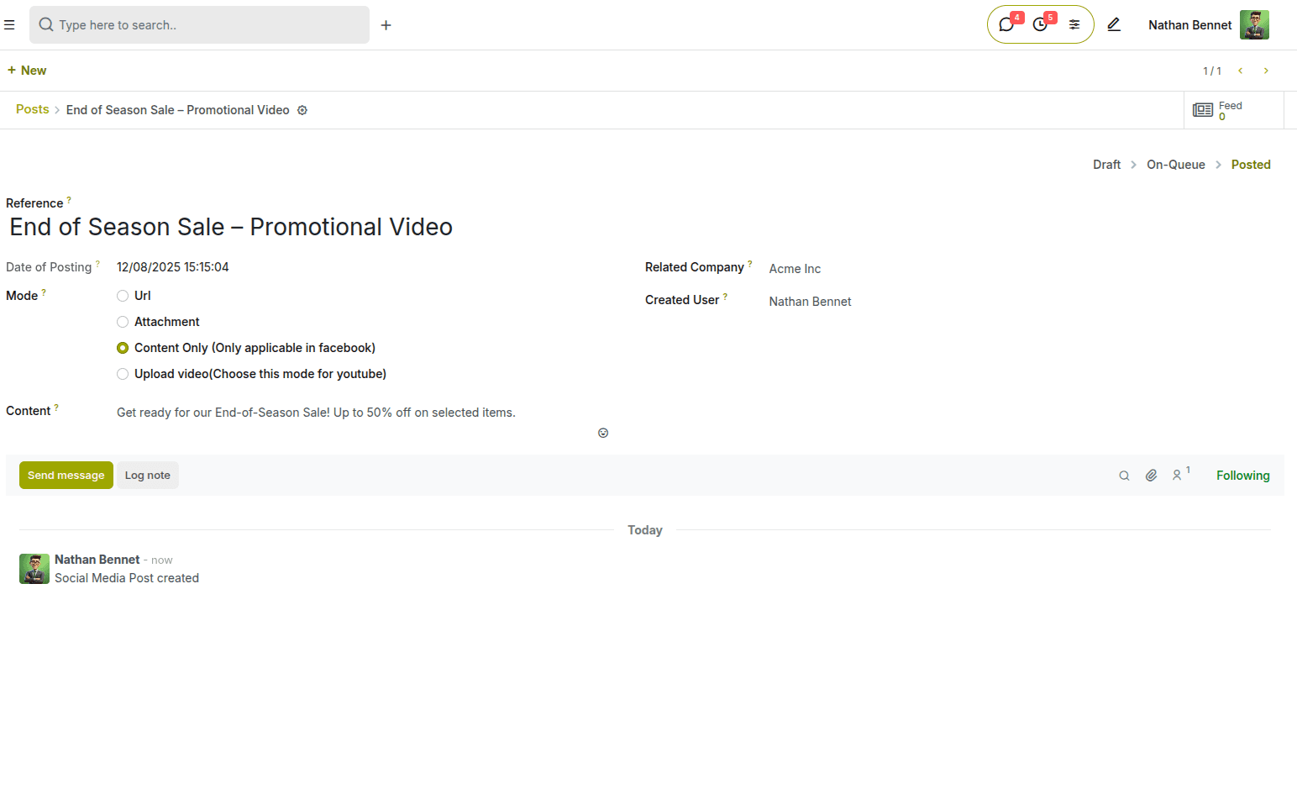This screenshot has height=810, width=1297.
Task: Navigate back using the Posts breadcrumb link
Action: click(x=32, y=109)
